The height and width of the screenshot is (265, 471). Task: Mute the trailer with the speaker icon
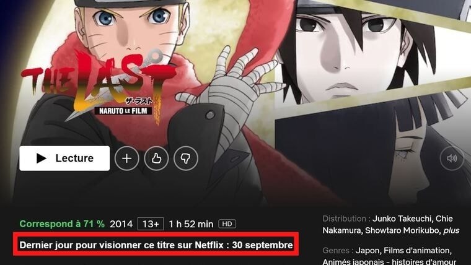pos(452,158)
